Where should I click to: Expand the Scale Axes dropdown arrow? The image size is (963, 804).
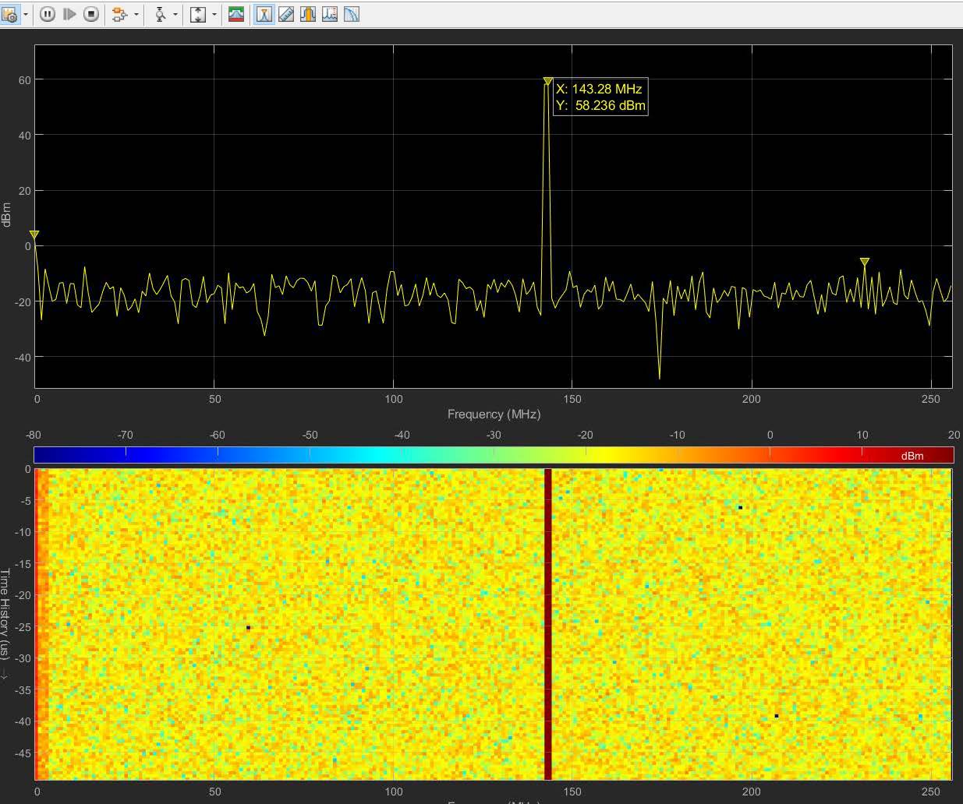[214, 14]
